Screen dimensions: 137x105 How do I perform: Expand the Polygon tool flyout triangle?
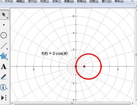click(x=7, y=59)
